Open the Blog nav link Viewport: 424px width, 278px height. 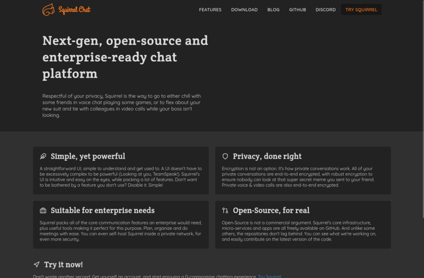273,10
